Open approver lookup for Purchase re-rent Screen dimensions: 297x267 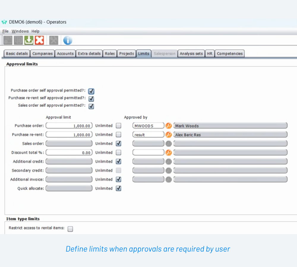click(168, 135)
